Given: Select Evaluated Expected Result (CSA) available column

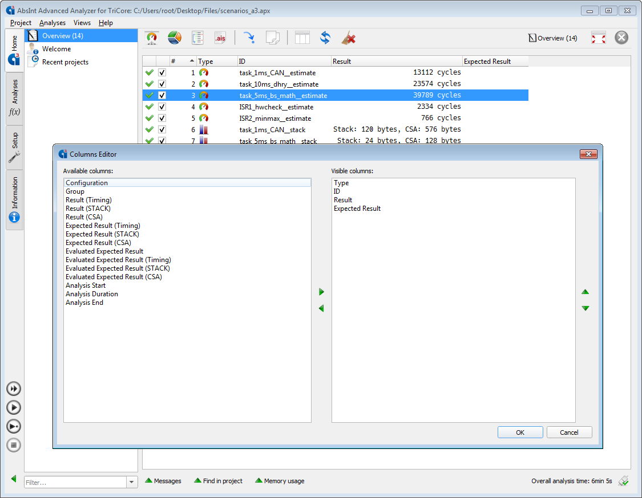Looking at the screenshot, I should coord(187,277).
